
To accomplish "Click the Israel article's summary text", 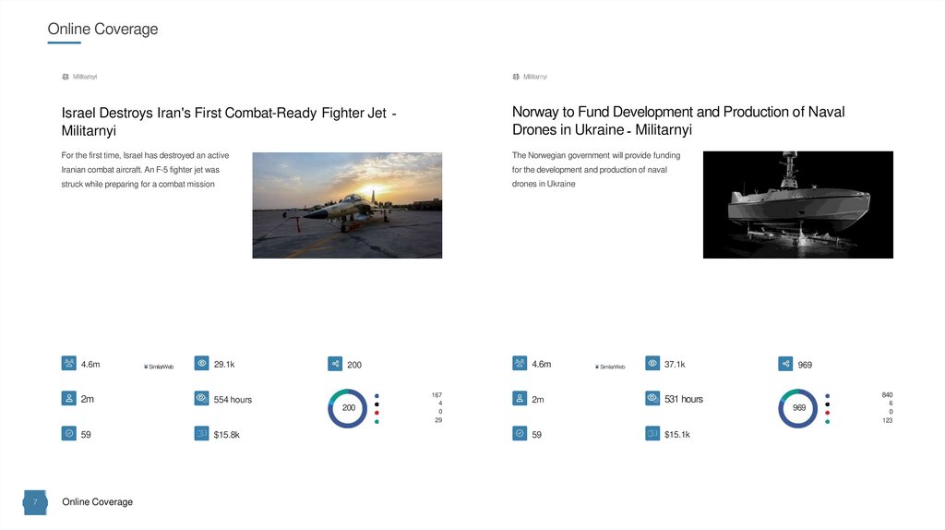I will point(145,169).
